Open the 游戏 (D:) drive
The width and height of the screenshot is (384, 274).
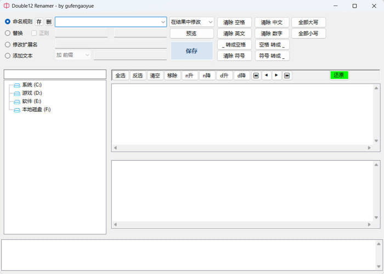pos(32,93)
